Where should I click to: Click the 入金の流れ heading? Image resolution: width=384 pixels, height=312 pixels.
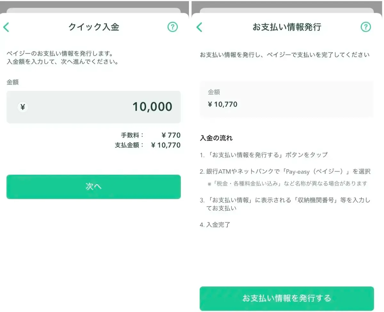coord(216,138)
